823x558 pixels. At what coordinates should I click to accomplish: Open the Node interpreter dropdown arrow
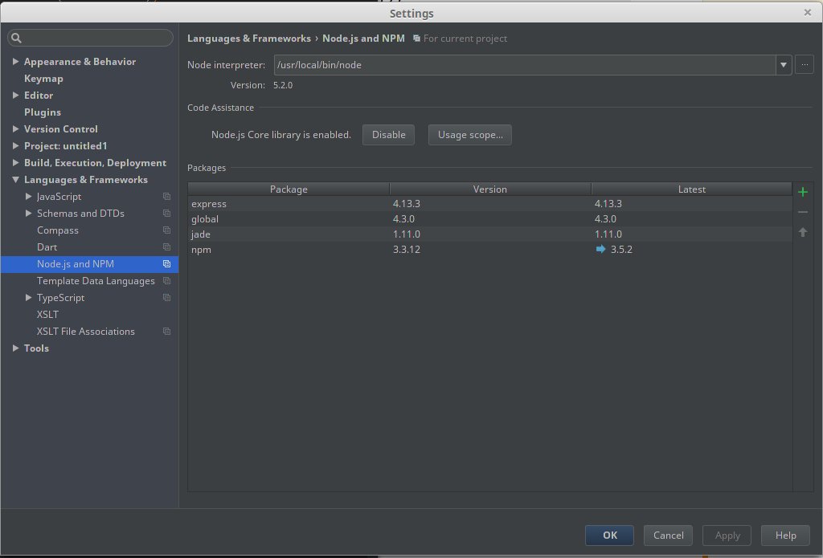tap(783, 65)
